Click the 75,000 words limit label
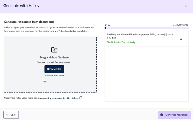Viewport: 193px width, 120px height. pos(180,25)
